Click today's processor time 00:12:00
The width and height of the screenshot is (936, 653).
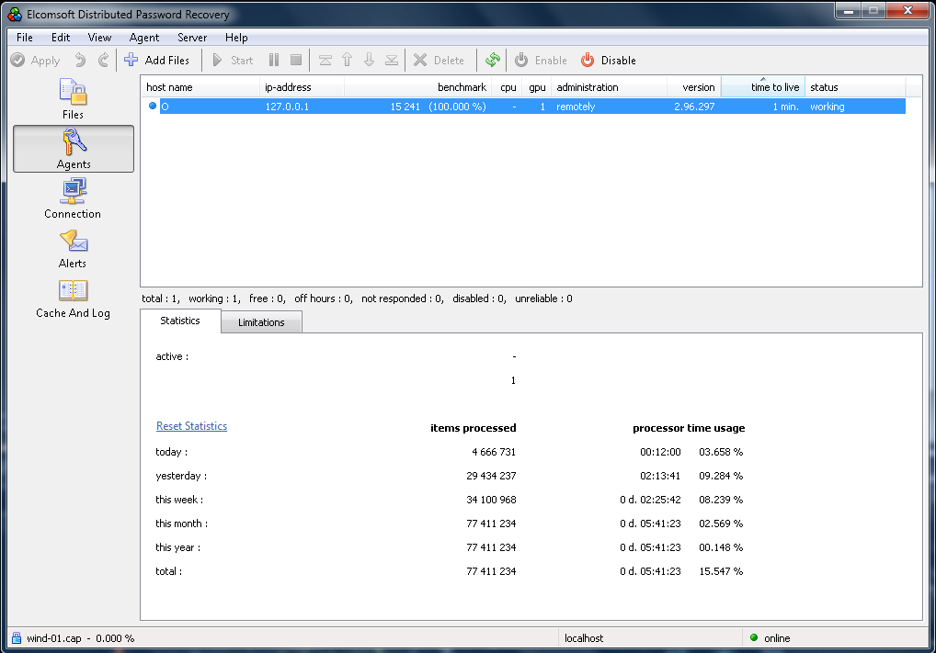click(x=660, y=452)
